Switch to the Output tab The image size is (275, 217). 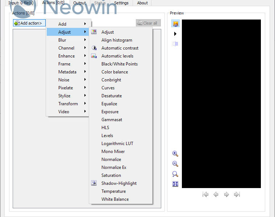79,3
